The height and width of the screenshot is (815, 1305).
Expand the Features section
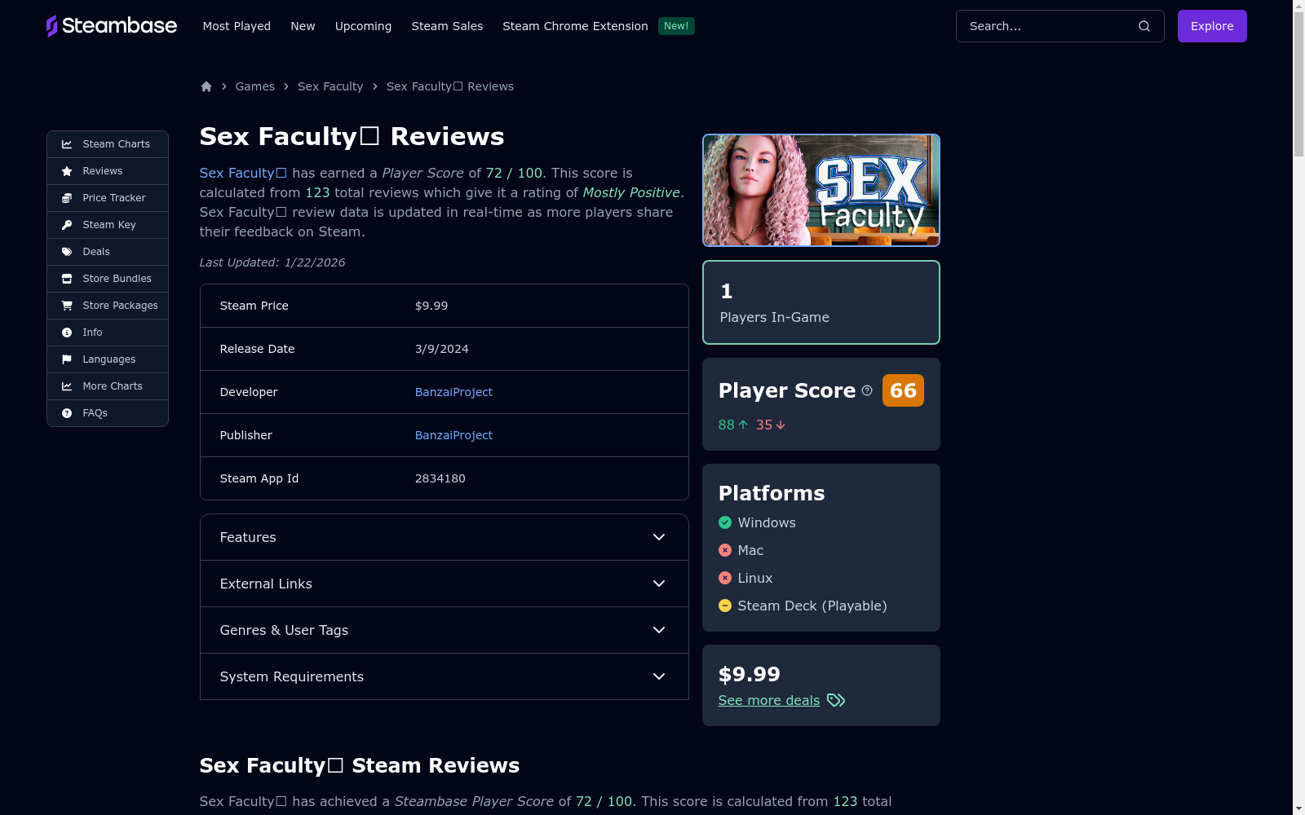click(445, 537)
